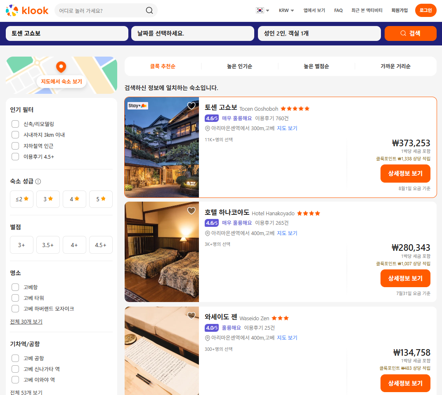This screenshot has height=395, width=442.
Task: Click the 4.6/5 badge of Hotel Hanakoyado
Action: click(x=212, y=223)
